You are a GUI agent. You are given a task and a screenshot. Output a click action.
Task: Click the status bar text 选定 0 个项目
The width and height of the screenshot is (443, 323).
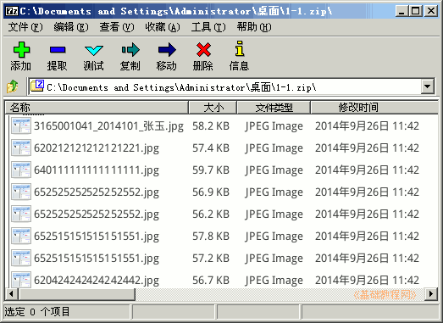coord(37,312)
